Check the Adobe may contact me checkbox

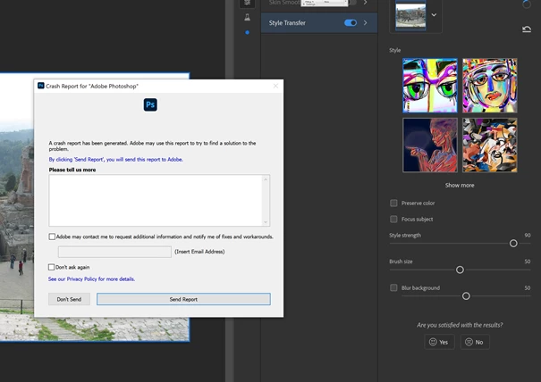coord(52,237)
